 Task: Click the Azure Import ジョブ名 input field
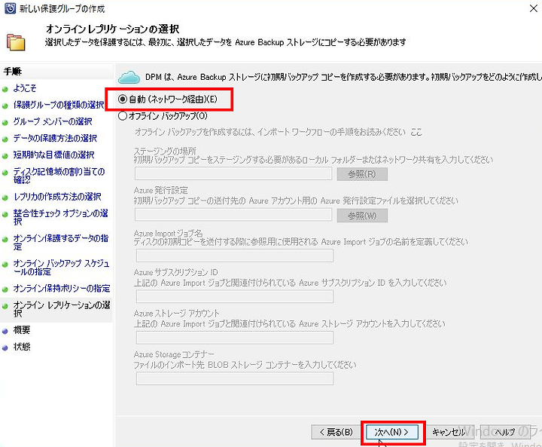tap(235, 256)
